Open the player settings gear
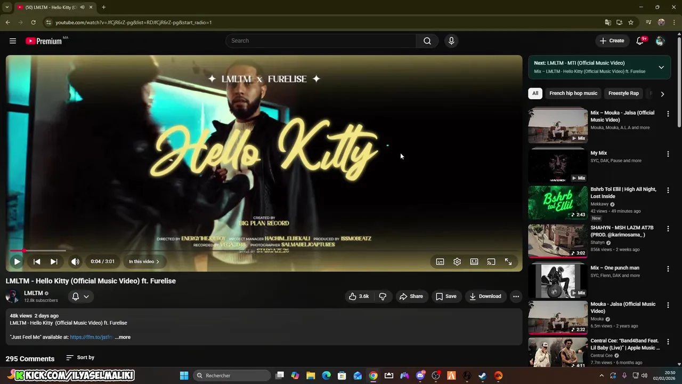The height and width of the screenshot is (384, 682). (x=457, y=261)
